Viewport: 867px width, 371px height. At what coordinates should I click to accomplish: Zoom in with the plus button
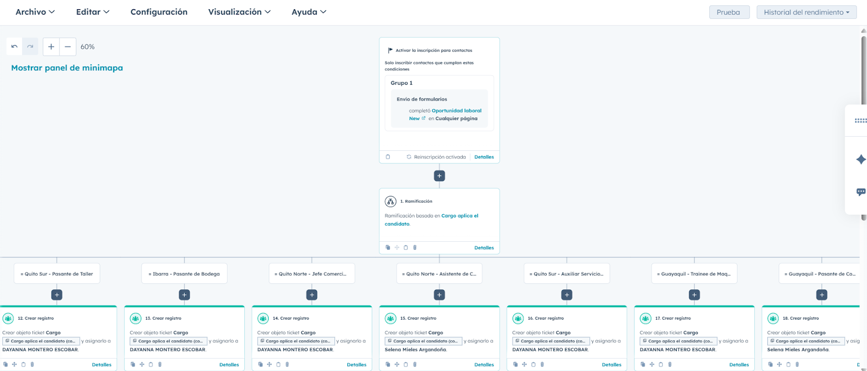[x=51, y=47]
